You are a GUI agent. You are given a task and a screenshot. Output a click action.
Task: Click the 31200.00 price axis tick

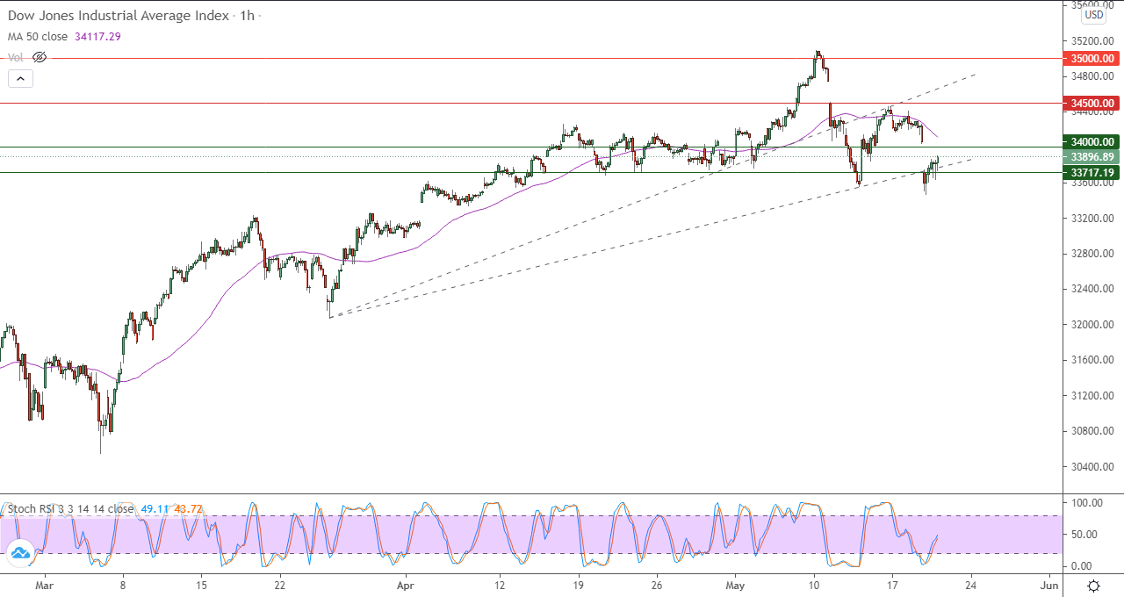tap(1092, 395)
